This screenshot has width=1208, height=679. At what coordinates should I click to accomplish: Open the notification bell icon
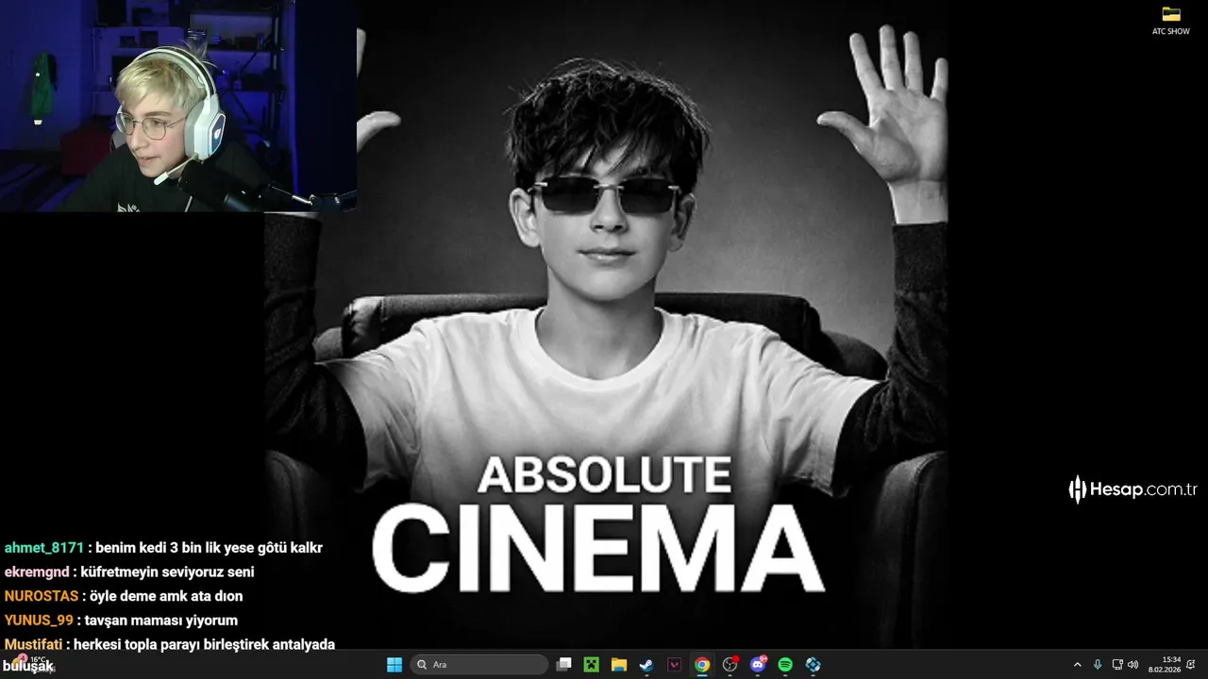click(x=1191, y=665)
